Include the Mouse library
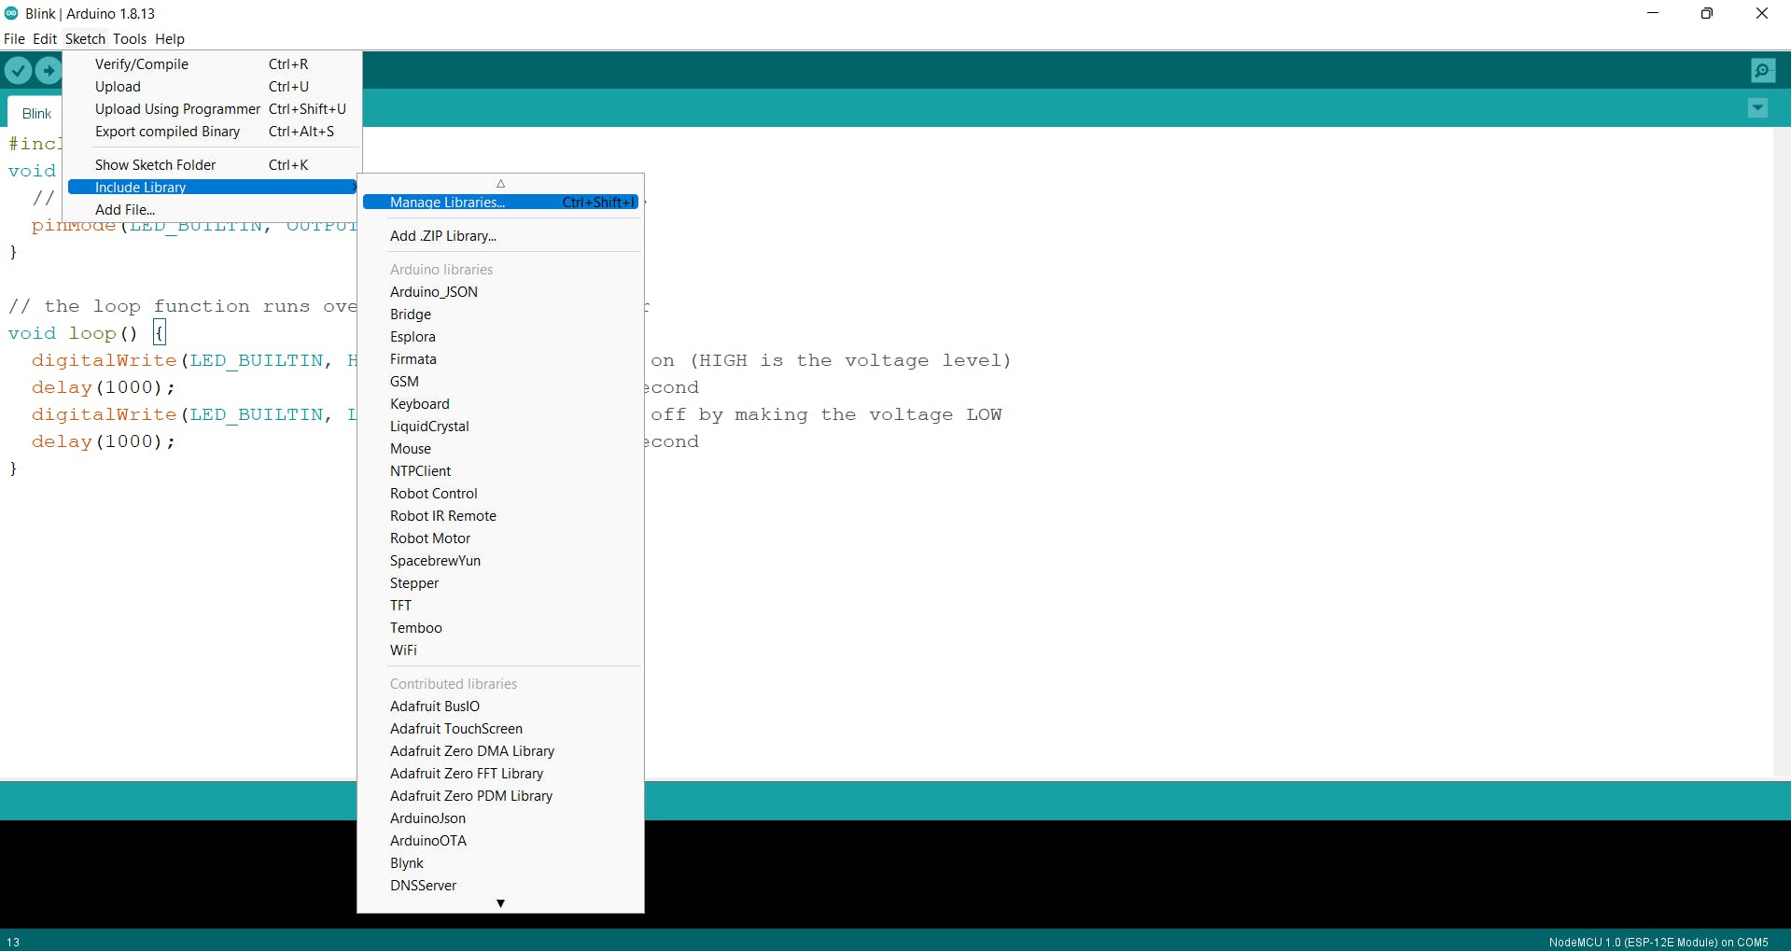 pyautogui.click(x=500, y=449)
